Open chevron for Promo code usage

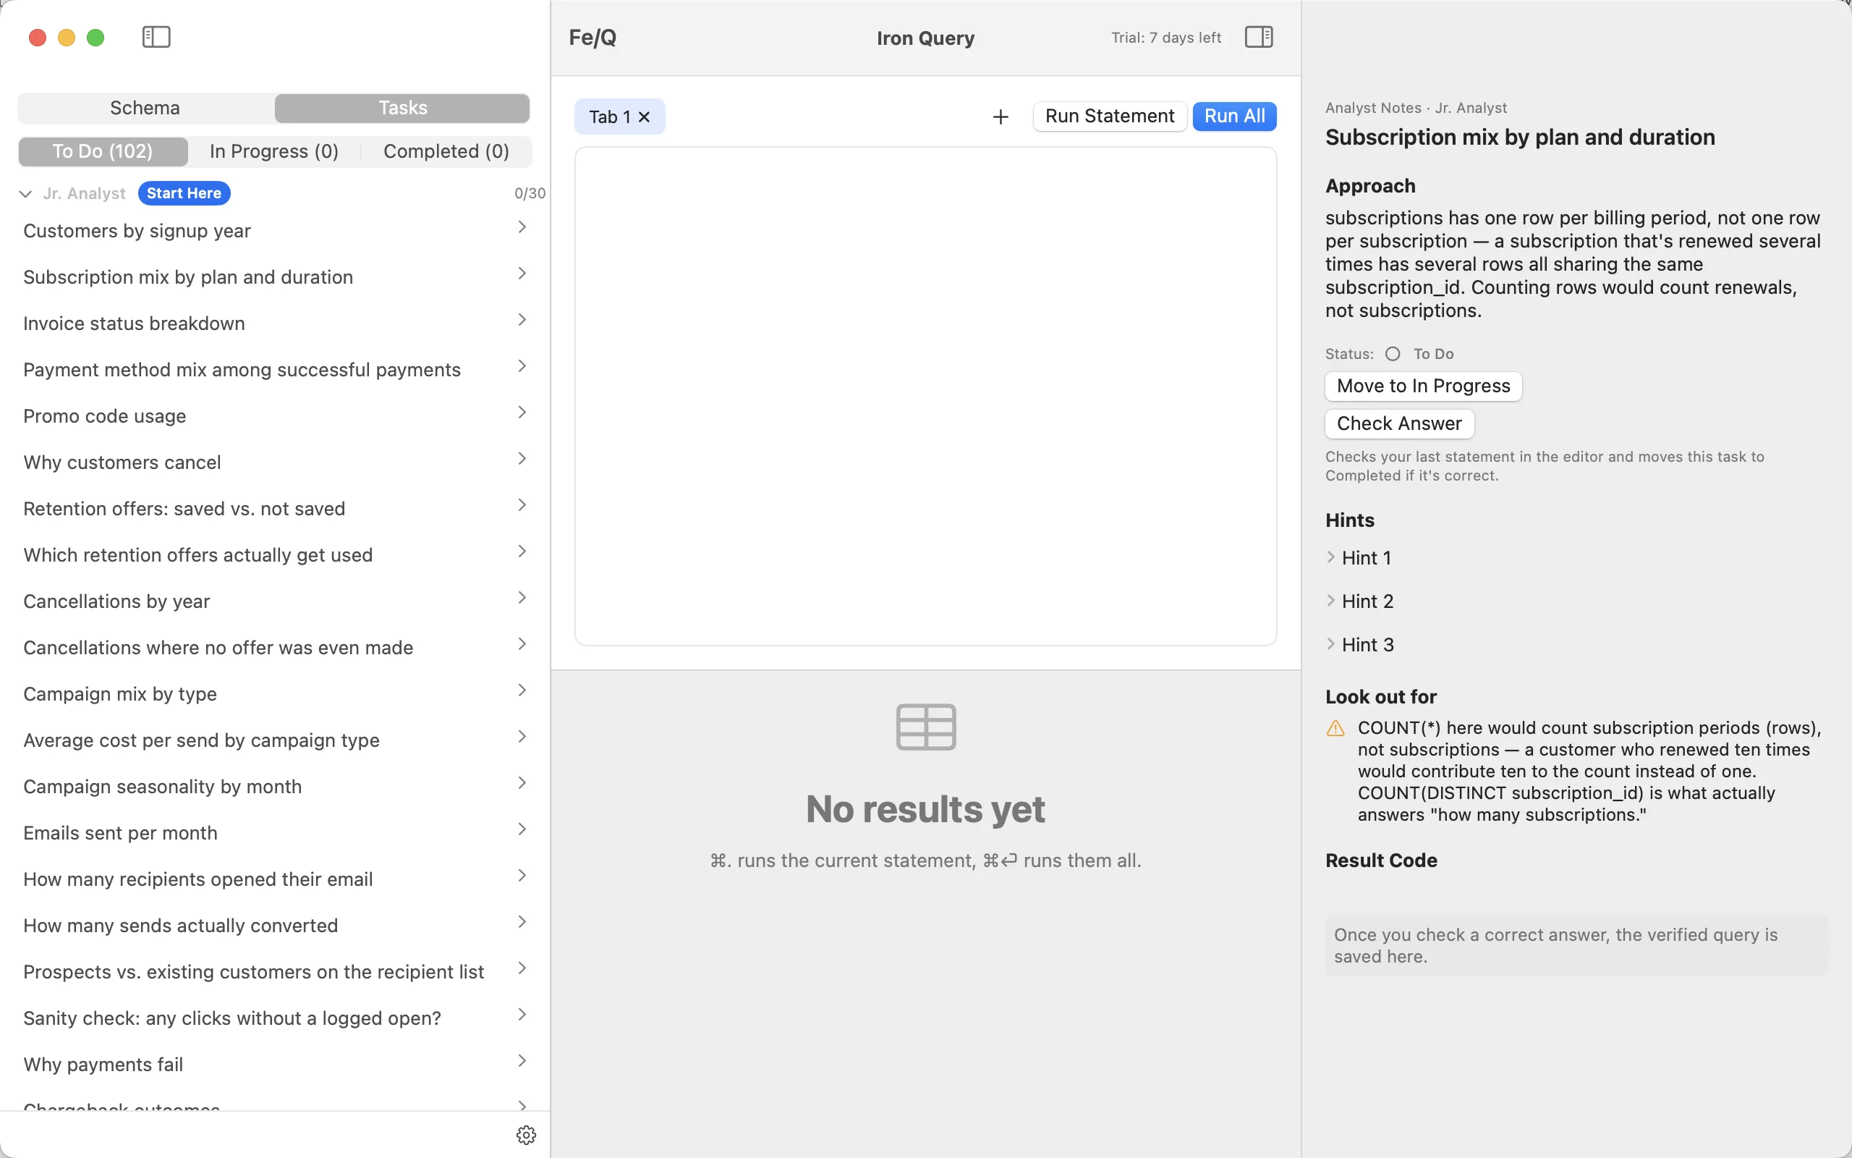click(x=522, y=412)
